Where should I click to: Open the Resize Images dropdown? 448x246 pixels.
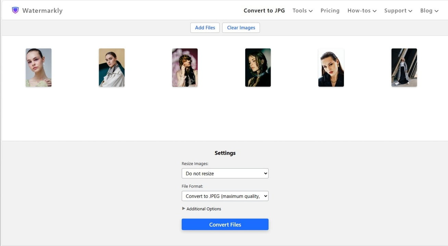pos(225,173)
